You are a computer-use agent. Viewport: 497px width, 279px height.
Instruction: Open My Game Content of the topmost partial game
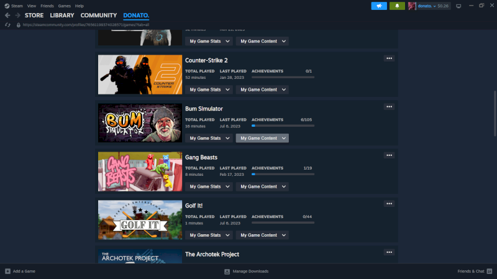tap(262, 41)
